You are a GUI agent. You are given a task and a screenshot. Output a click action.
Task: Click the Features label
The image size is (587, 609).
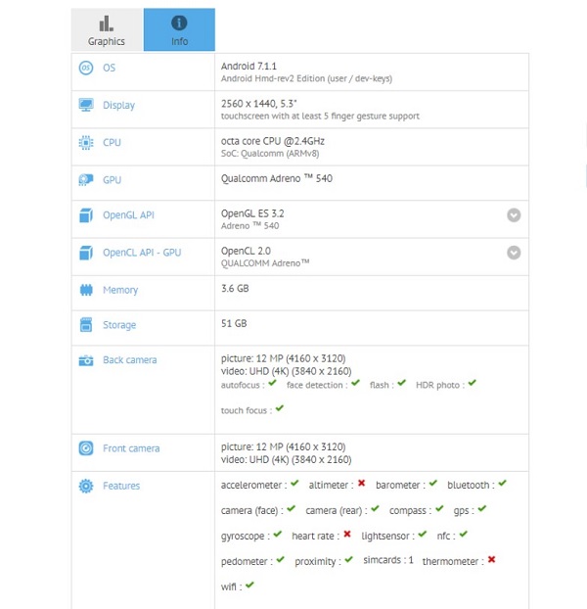[x=121, y=486]
